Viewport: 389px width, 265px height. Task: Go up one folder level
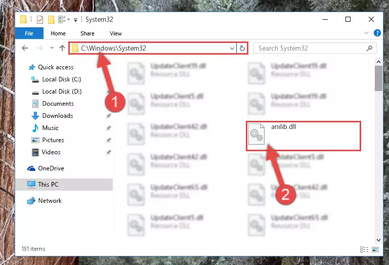pos(62,48)
